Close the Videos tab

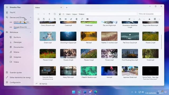[x=61, y=7]
